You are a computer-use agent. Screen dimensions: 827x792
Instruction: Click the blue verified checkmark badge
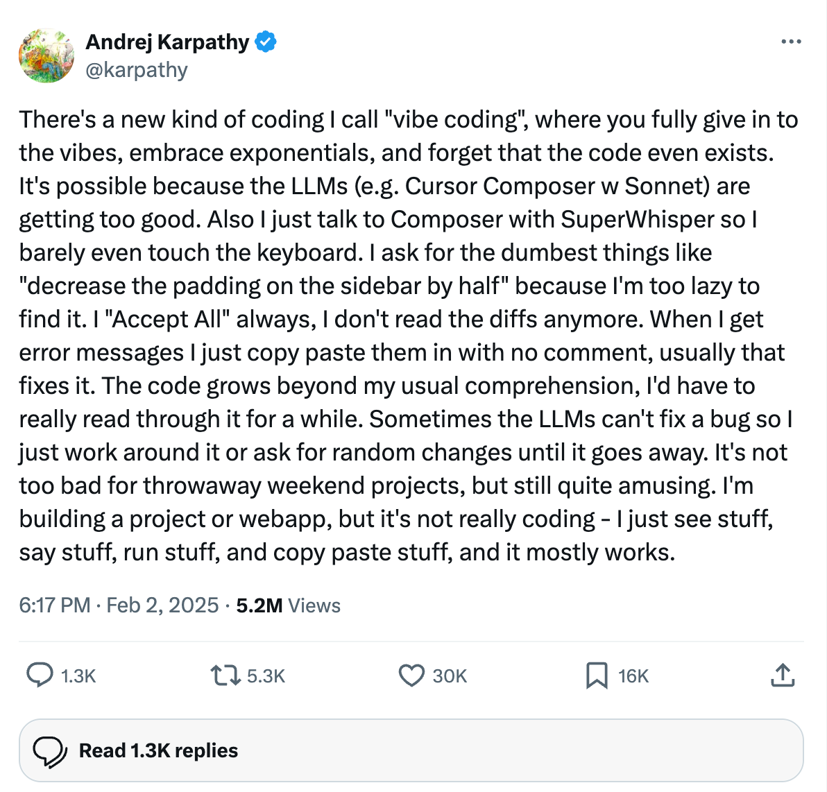(264, 42)
